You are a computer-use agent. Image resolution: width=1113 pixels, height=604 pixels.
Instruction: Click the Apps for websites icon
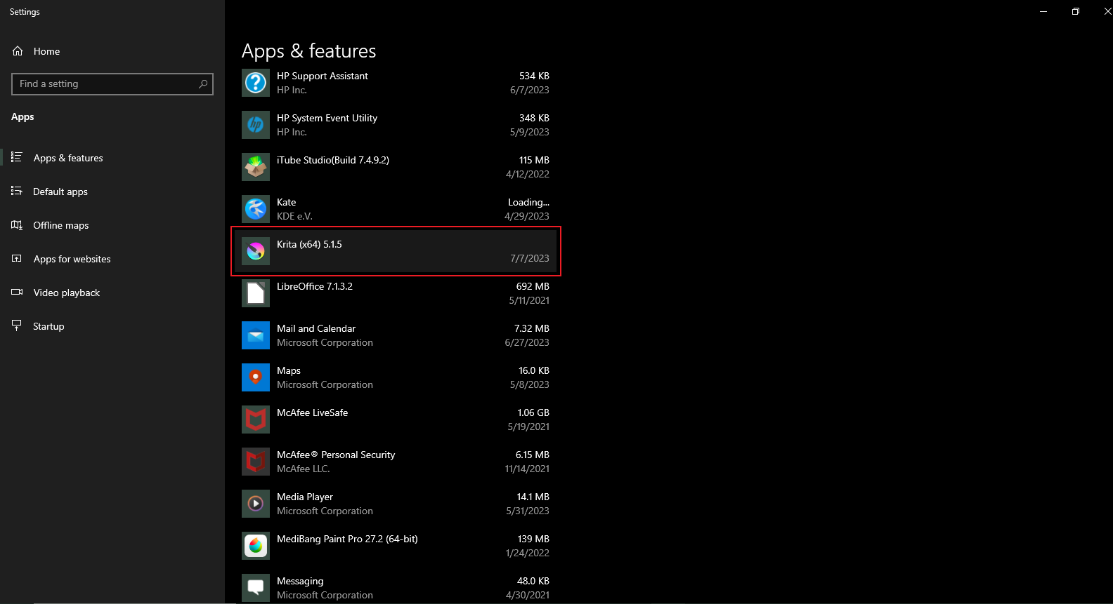coord(17,258)
